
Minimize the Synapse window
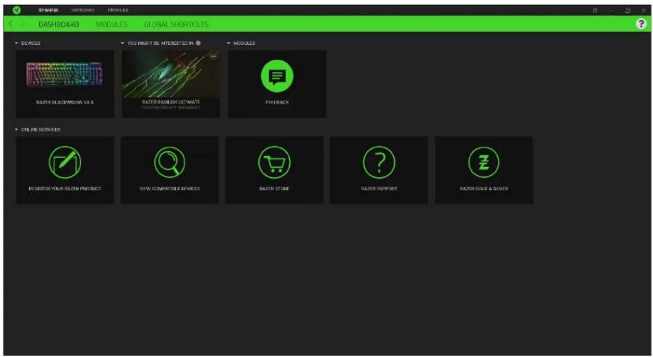pos(611,10)
